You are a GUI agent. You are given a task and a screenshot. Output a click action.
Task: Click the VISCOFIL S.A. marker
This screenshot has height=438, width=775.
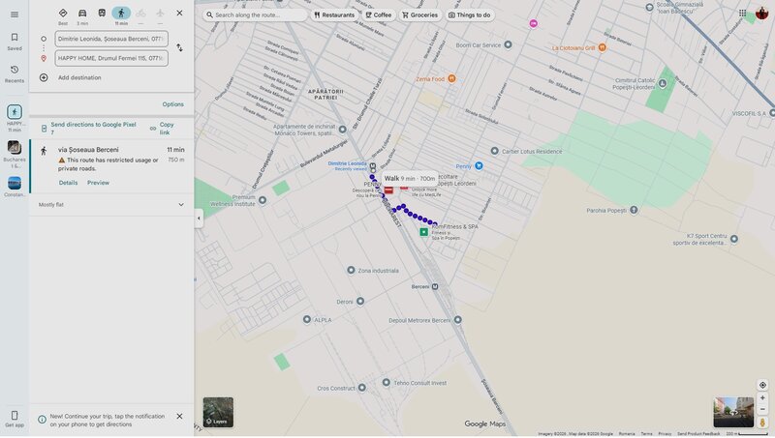click(x=771, y=113)
